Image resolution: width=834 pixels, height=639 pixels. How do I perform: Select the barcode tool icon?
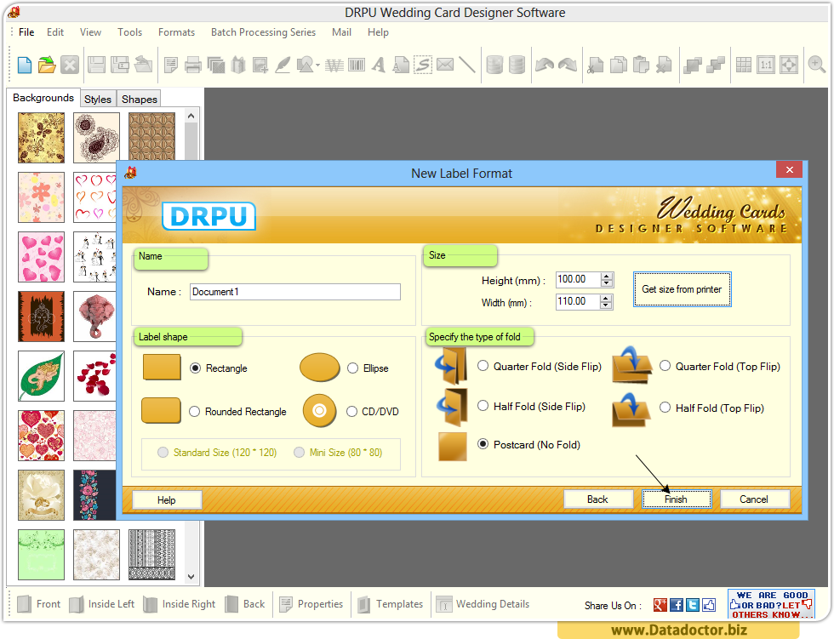[x=357, y=66]
